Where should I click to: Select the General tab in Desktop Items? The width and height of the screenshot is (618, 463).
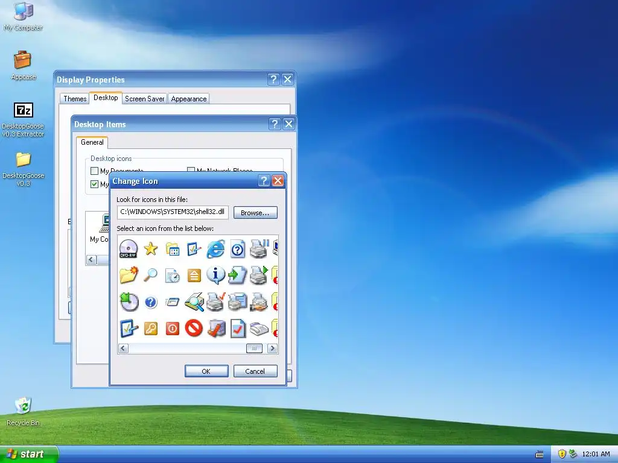[92, 142]
